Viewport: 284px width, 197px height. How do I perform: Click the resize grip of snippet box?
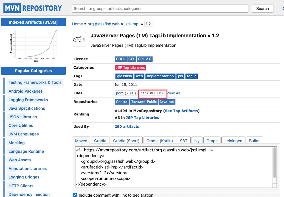click(275, 186)
